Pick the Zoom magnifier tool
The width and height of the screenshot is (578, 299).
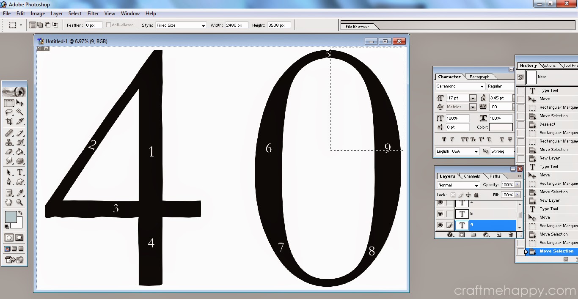tap(20, 203)
